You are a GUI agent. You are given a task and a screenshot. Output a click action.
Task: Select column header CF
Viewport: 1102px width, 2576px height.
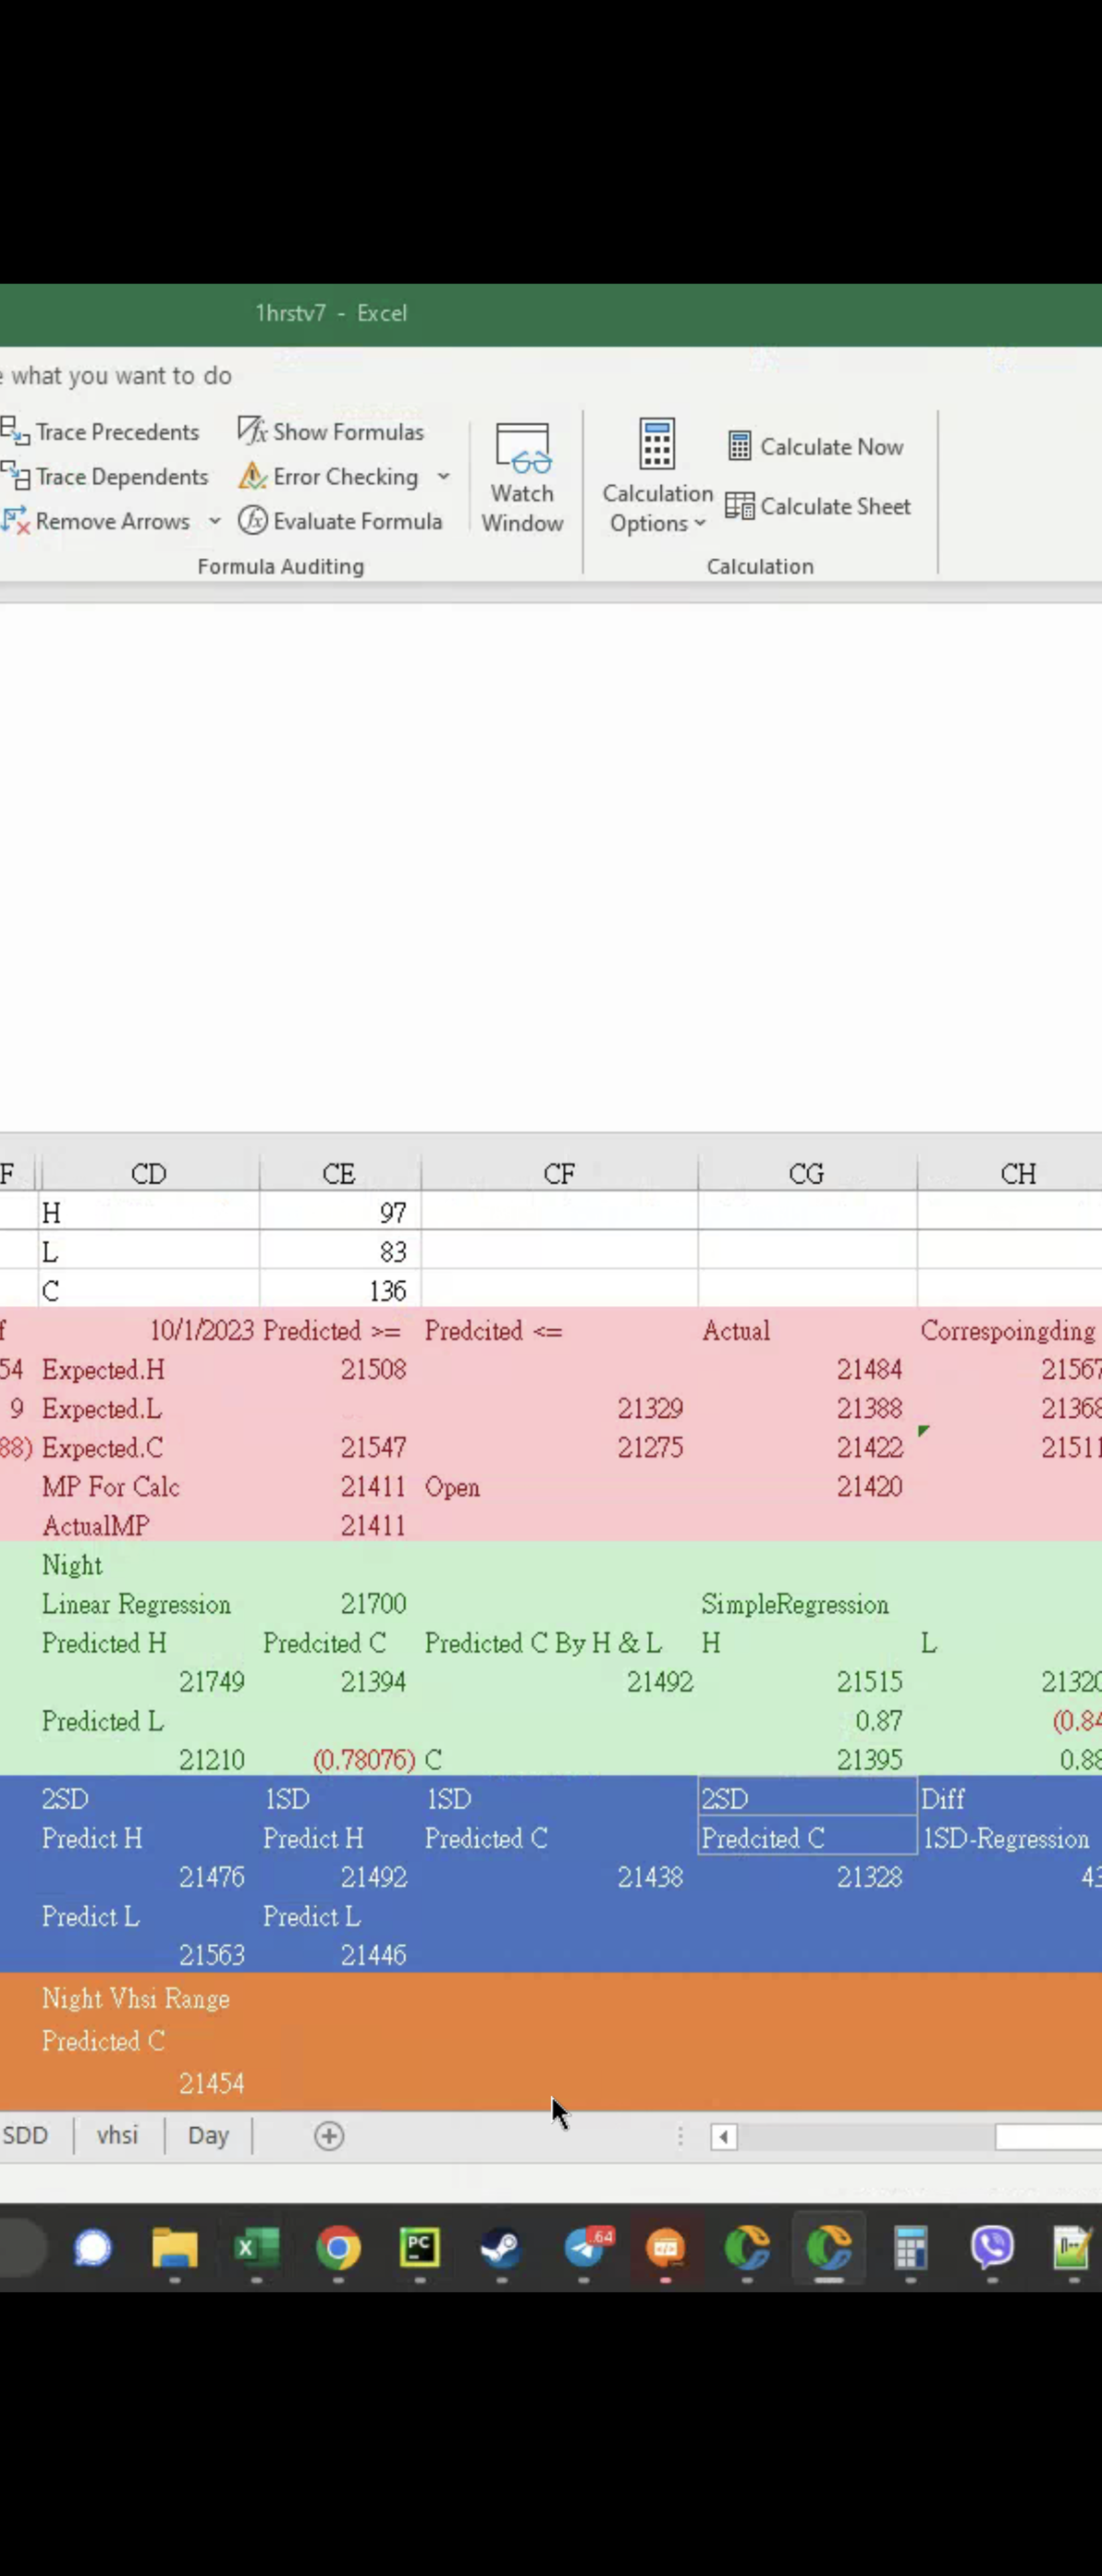click(x=558, y=1173)
